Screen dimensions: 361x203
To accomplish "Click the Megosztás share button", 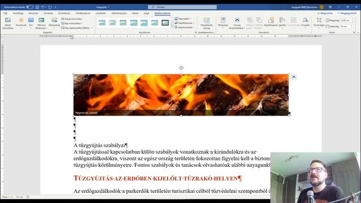I will [325, 14].
